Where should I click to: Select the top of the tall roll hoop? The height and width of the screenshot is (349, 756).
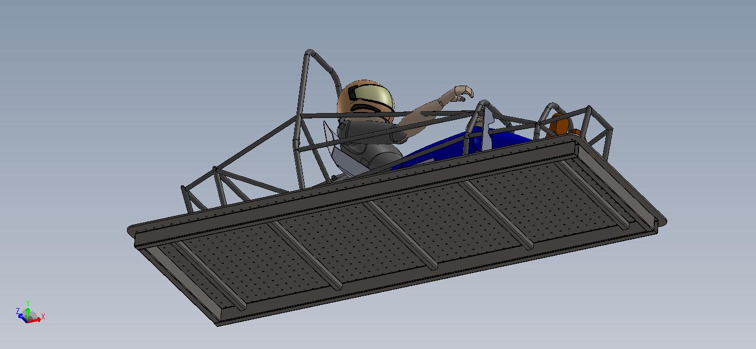[310, 53]
